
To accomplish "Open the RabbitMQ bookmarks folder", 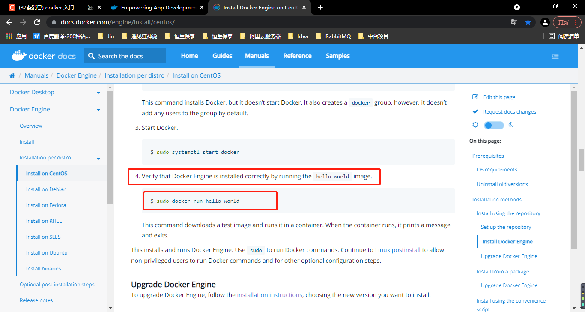I will (x=334, y=36).
